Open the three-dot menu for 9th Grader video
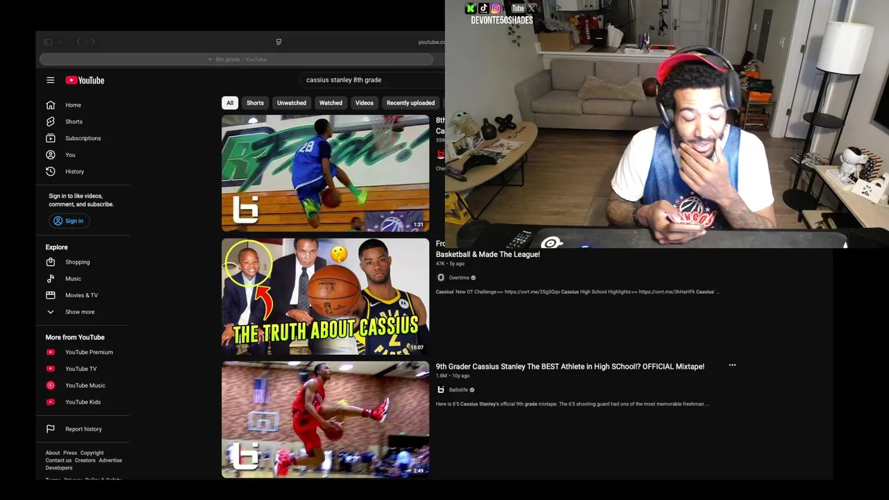Viewport: 889px width, 500px height. pyautogui.click(x=732, y=365)
